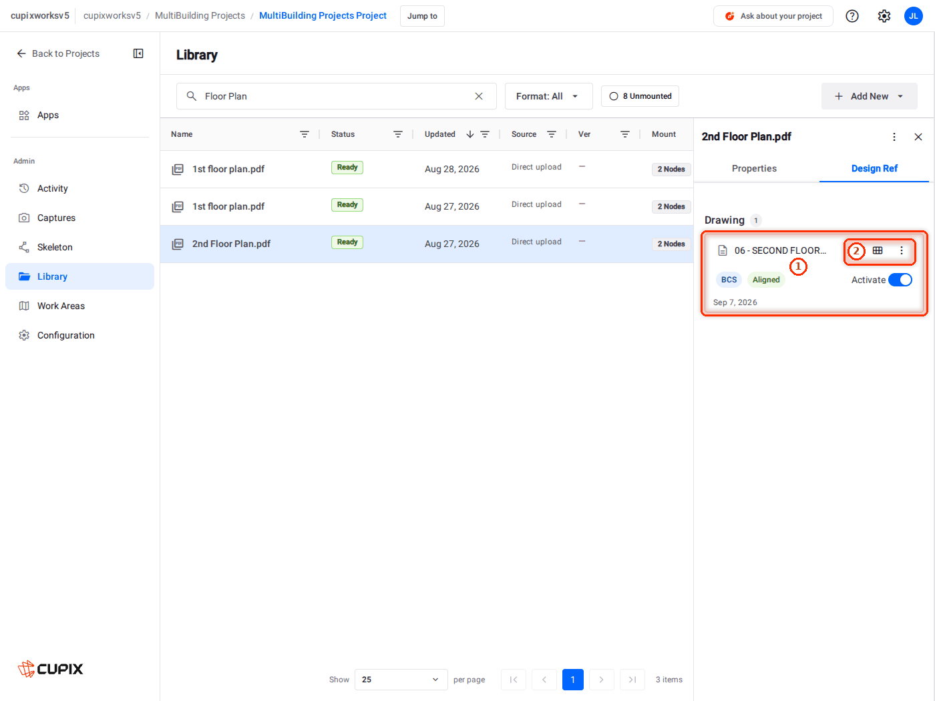Select the Aug 28 1st floor plan.pdf row
Screen dimensions: 935x701
click(x=427, y=169)
